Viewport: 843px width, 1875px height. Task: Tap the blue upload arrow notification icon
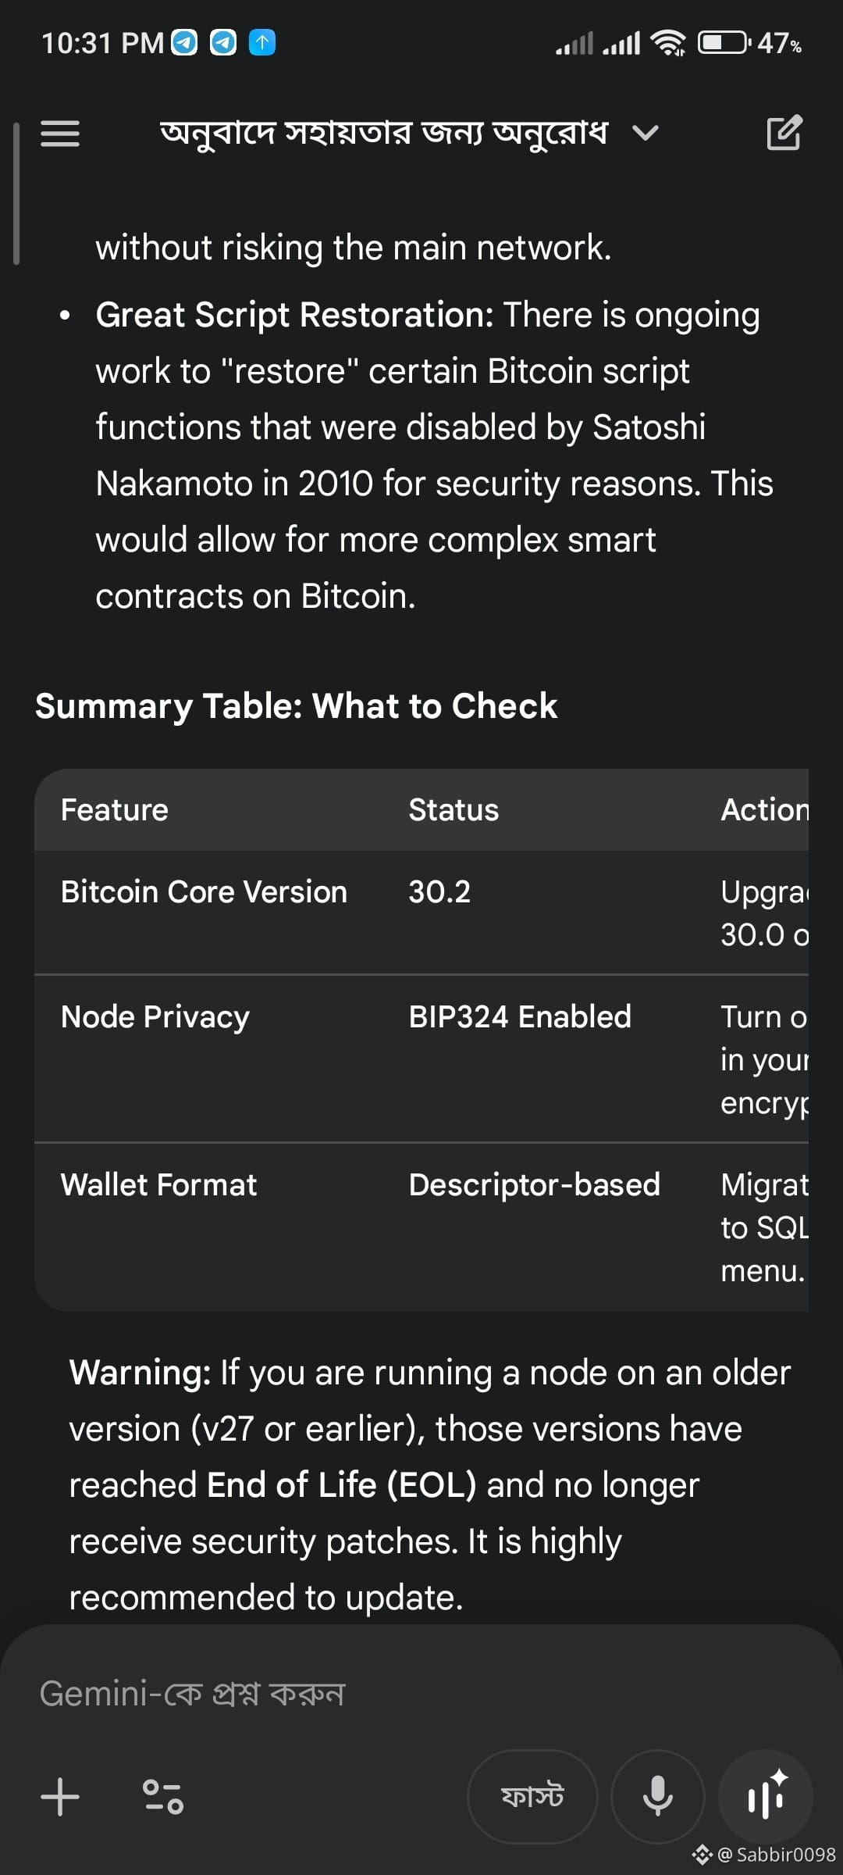[x=262, y=42]
